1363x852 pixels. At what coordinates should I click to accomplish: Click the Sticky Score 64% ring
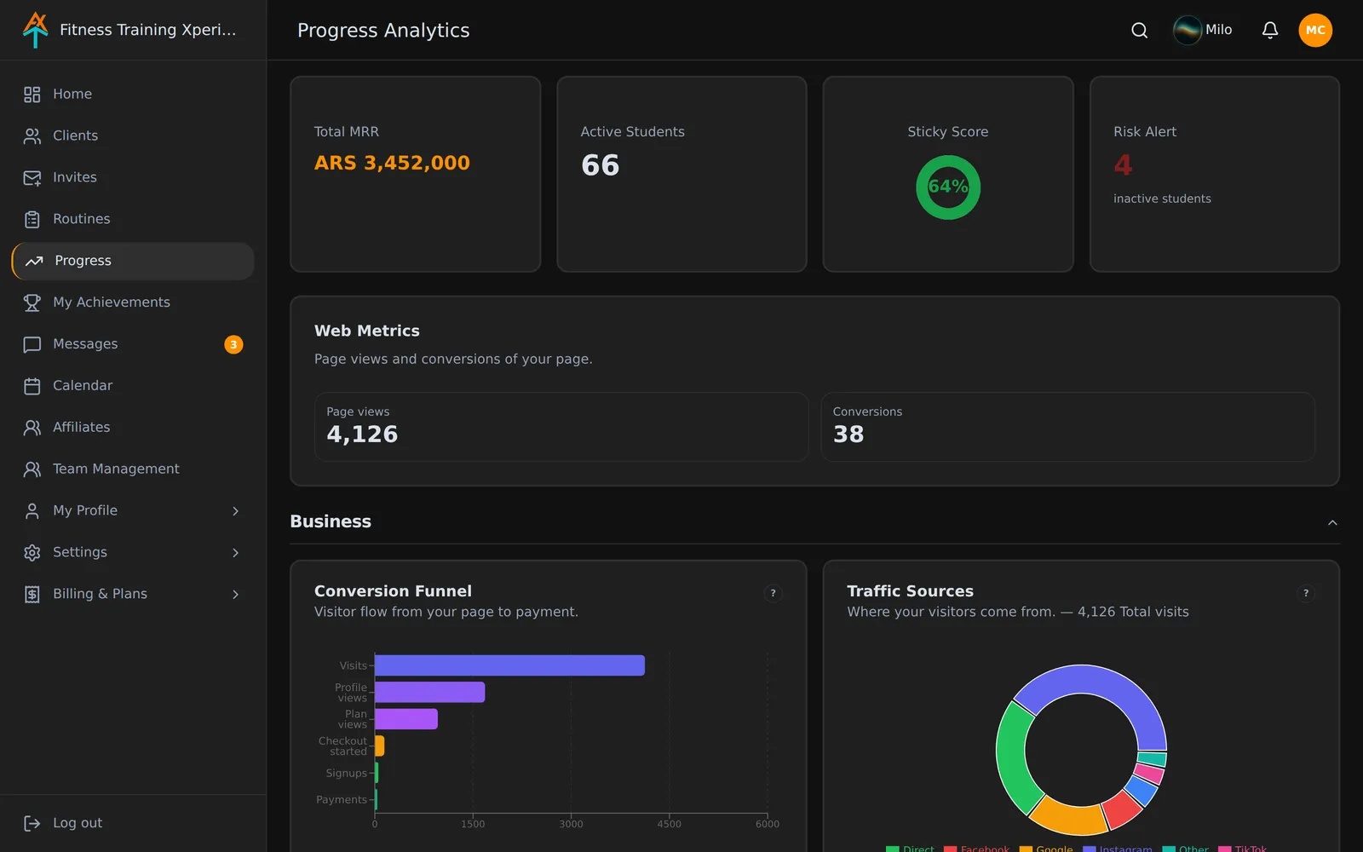(x=947, y=187)
